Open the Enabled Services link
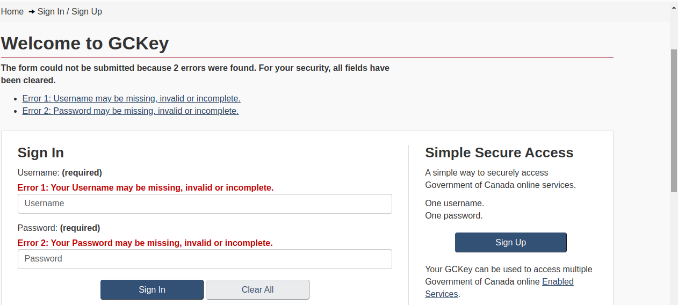Viewport: 678px width, 305px height. [557, 281]
